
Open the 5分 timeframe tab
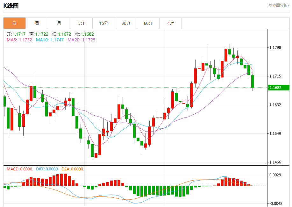(81, 23)
